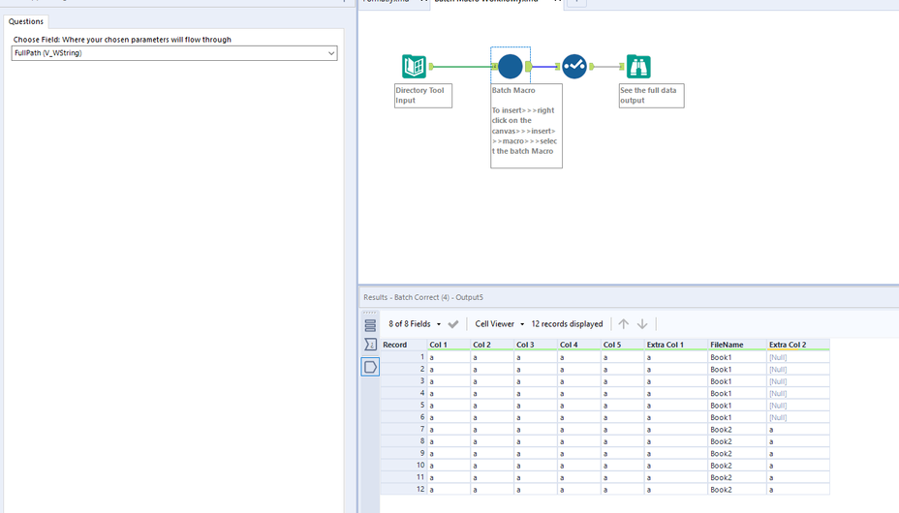Expand the 8 of 8 Fields dropdown
This screenshot has width=899, height=513.
point(415,324)
